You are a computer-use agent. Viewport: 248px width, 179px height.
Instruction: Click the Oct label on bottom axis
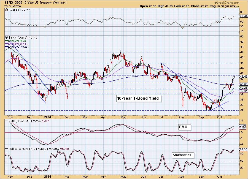220,177
